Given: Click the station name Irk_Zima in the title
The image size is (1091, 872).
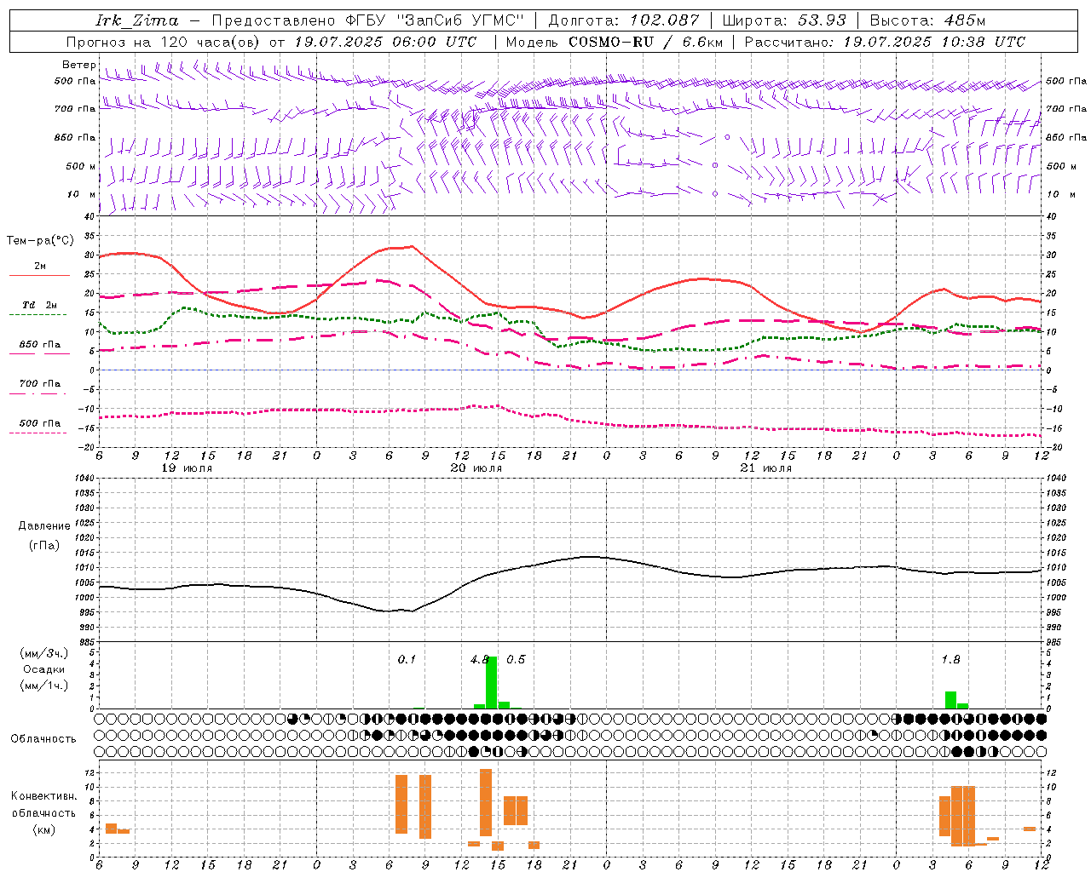Looking at the screenshot, I should click(x=137, y=20).
